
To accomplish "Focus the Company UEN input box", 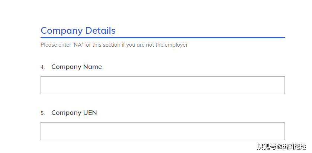I will [163, 131].
